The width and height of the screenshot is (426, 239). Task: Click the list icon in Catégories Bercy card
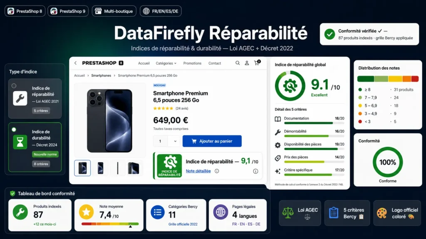pos(158,212)
